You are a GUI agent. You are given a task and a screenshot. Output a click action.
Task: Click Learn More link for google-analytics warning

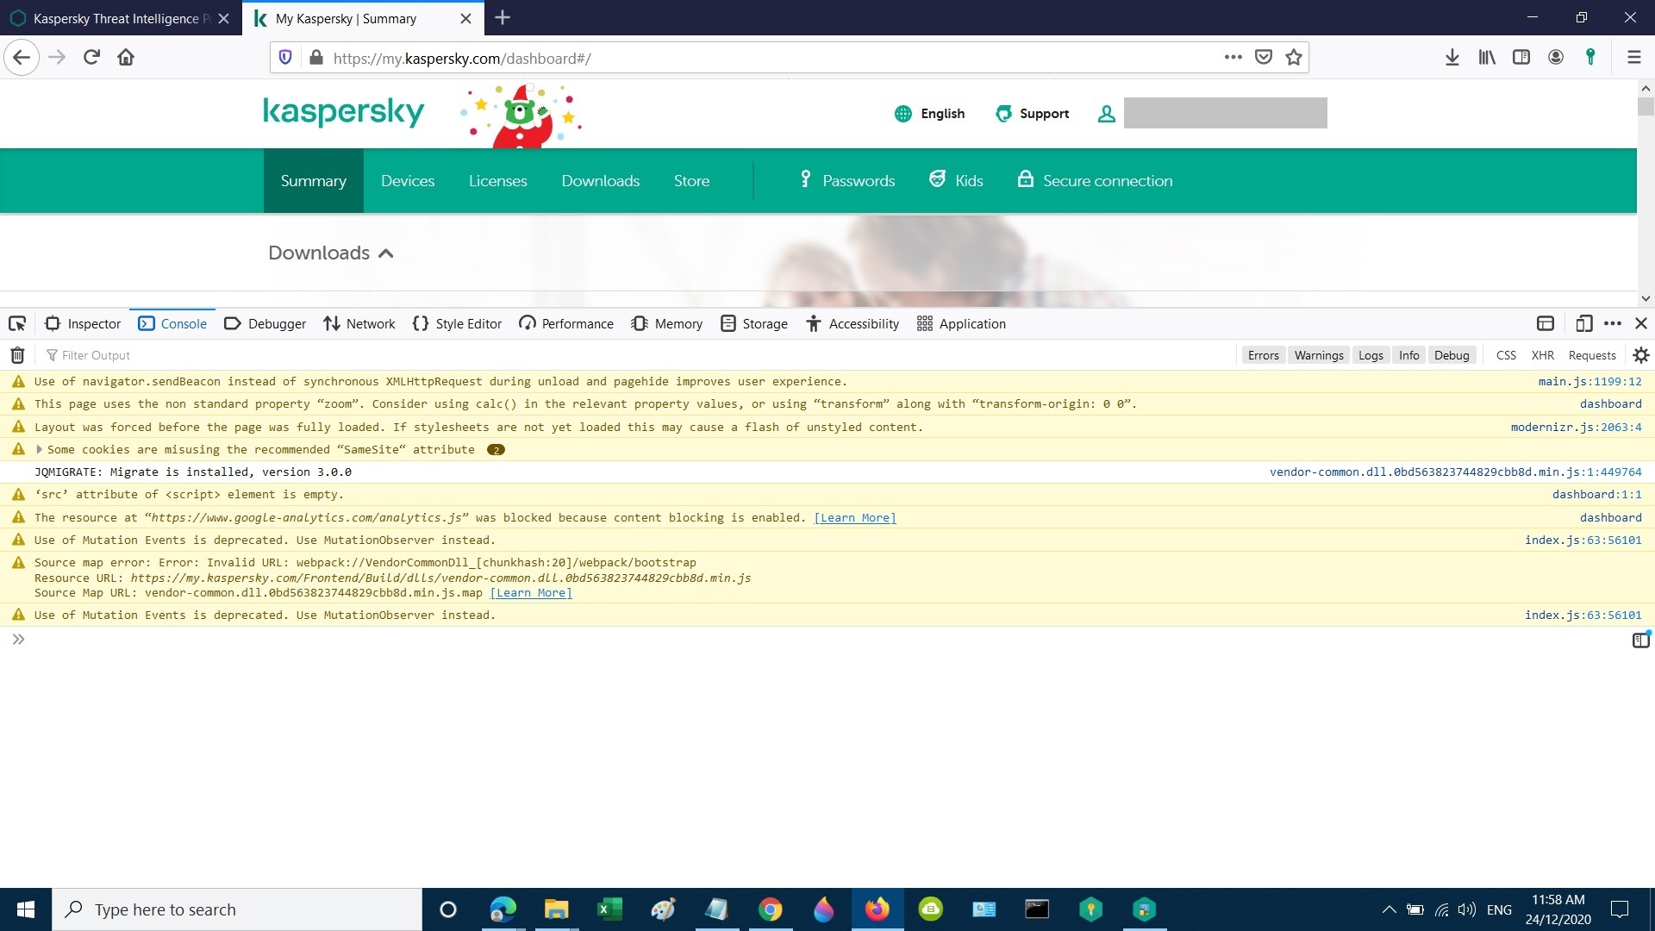tap(855, 518)
